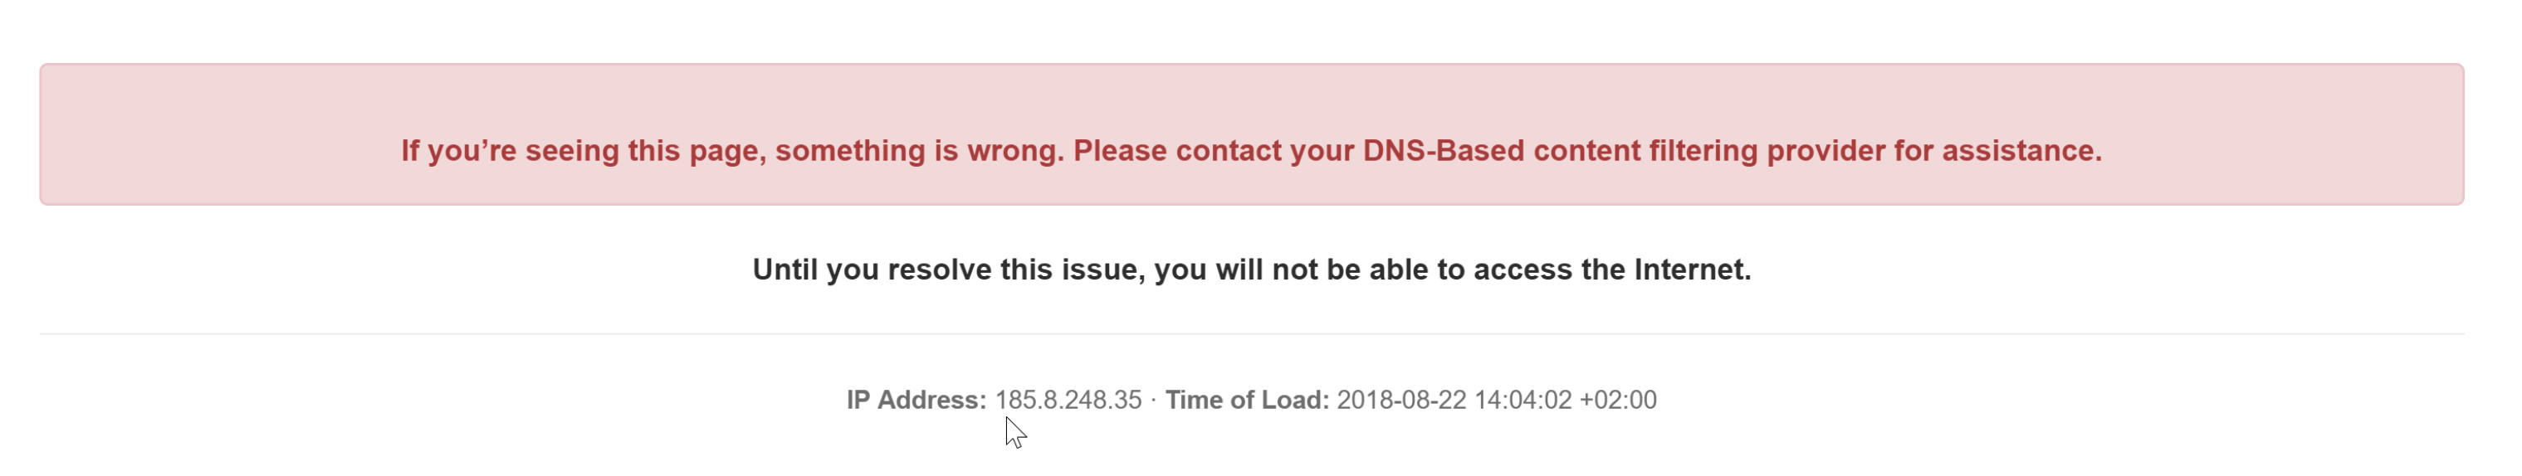Click the time 14:04:02 in footer
This screenshot has height=476, width=2522.
pos(1523,400)
